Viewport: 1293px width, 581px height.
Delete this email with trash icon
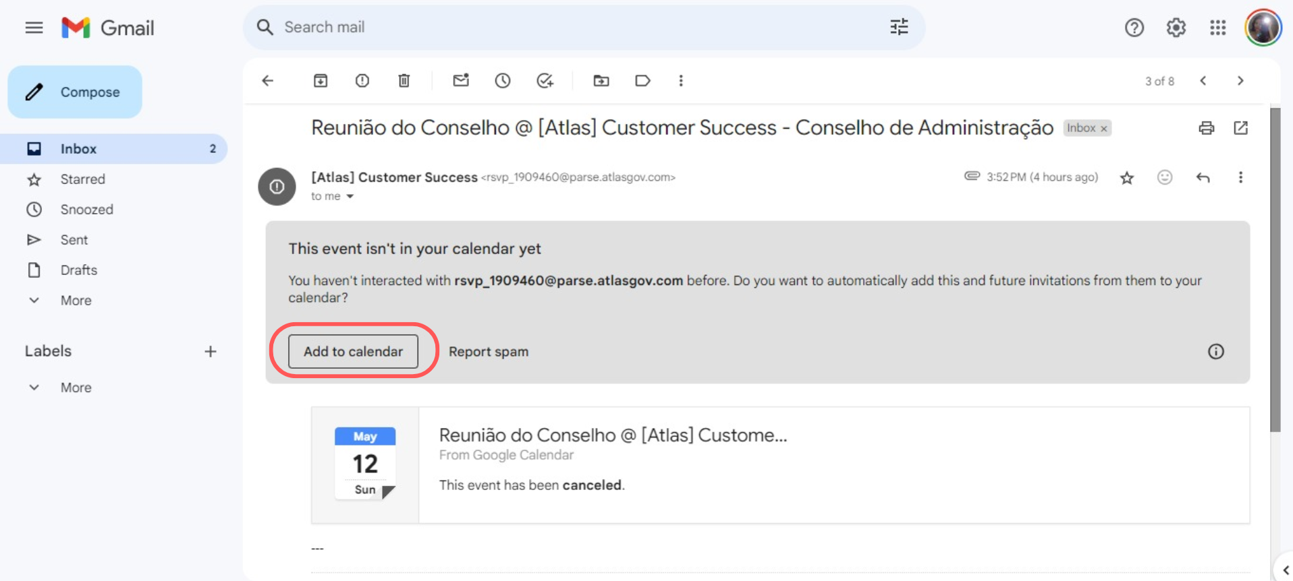coord(404,81)
